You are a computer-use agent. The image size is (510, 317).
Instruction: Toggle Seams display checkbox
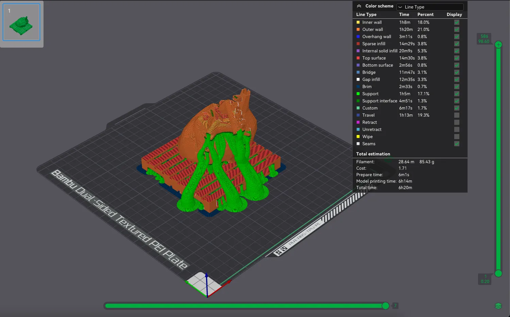(x=457, y=144)
